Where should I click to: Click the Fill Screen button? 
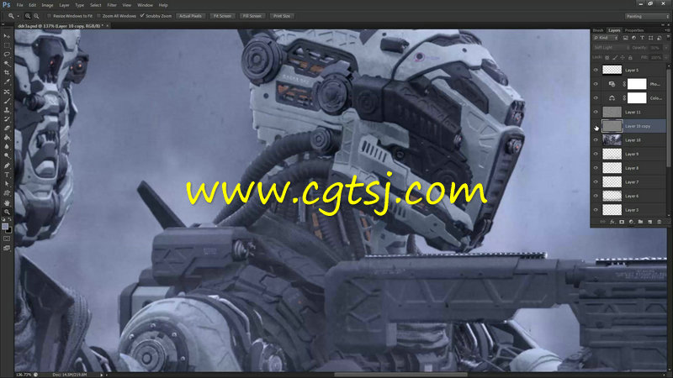[x=252, y=16]
